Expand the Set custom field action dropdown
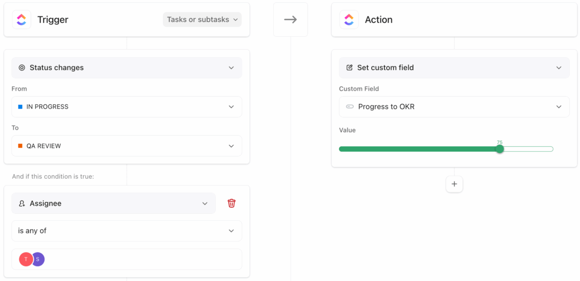 pyautogui.click(x=558, y=67)
